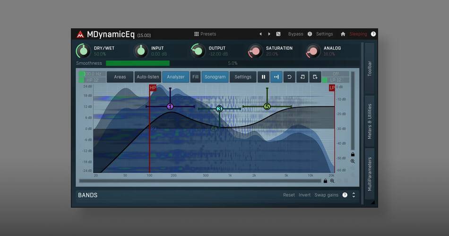Click the Off low-pass frequency field
The height and width of the screenshot is (236, 449).
[336, 74]
